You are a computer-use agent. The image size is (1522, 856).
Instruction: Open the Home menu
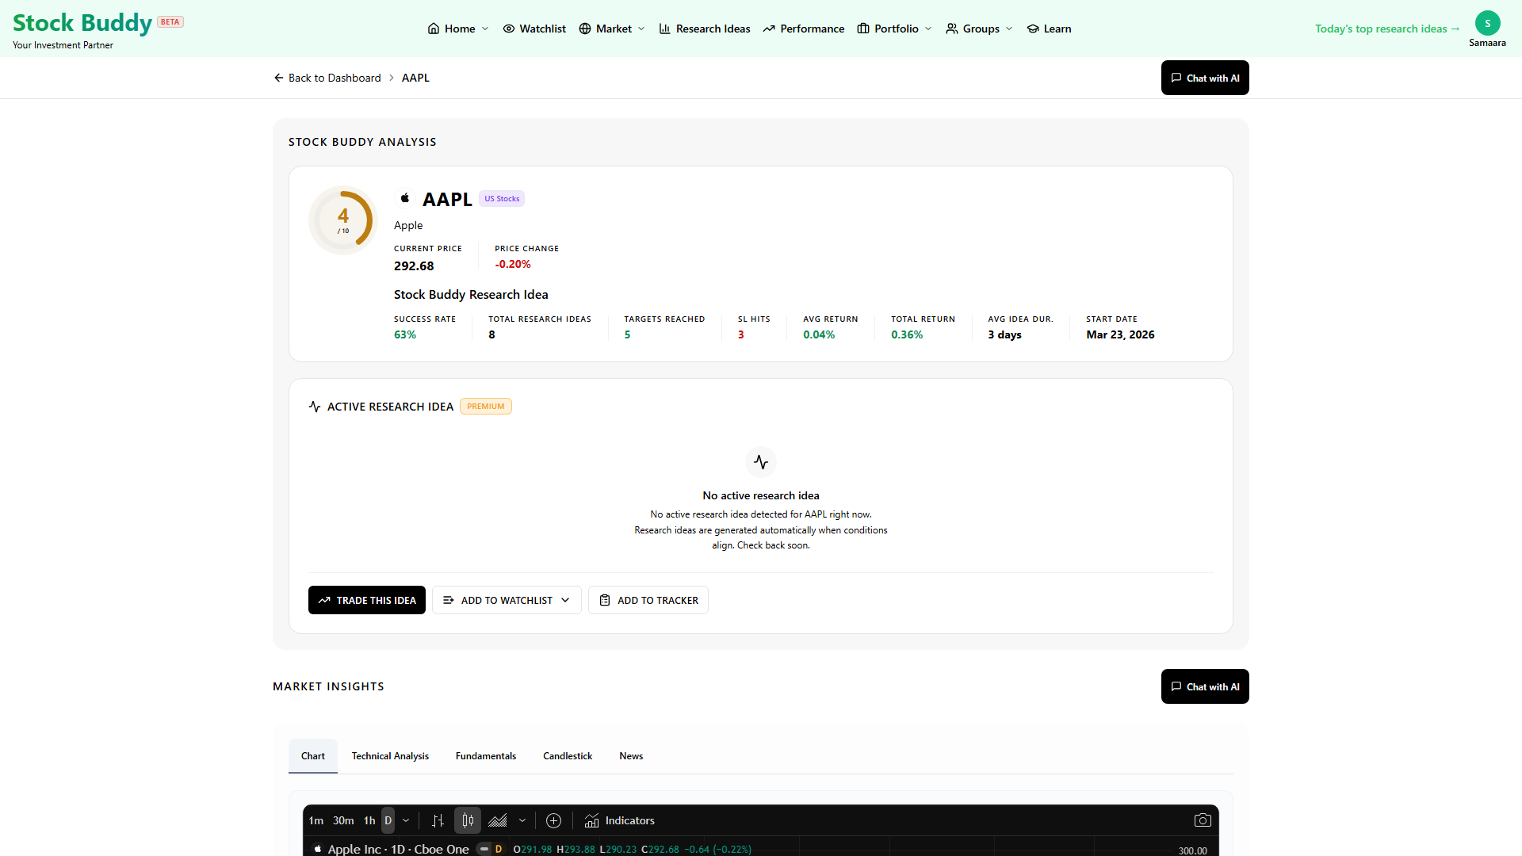coord(458,29)
